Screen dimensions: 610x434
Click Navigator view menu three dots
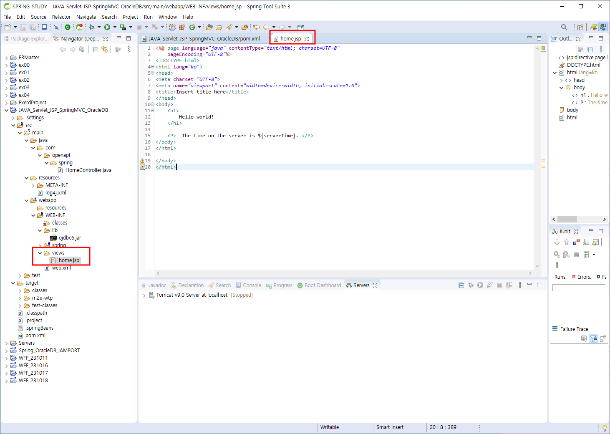click(x=129, y=49)
